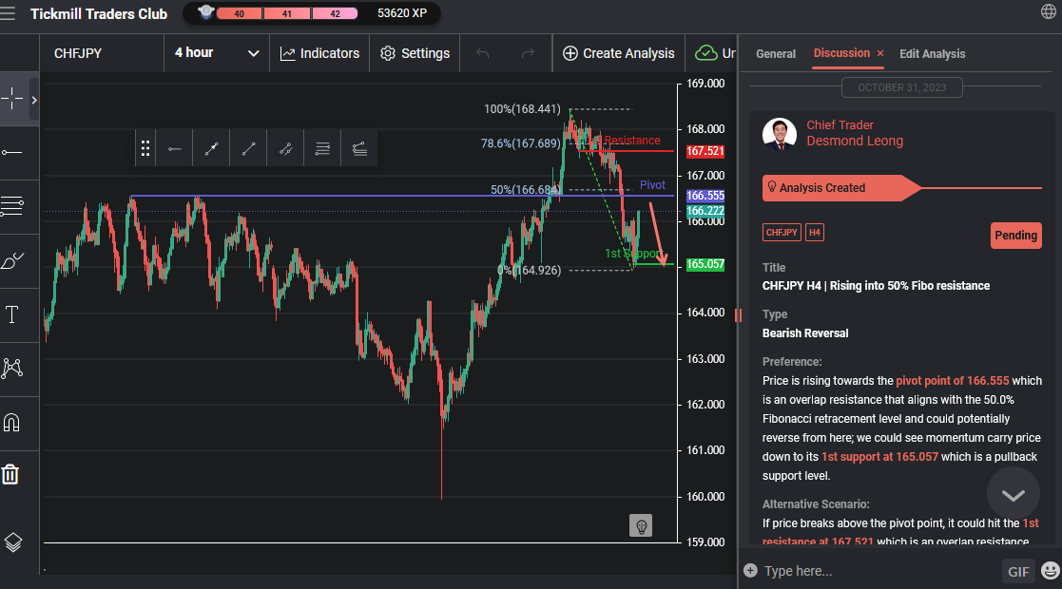Screen dimensions: 1062x589
Task: Click the '1st support at 165.057' link
Action: pos(879,456)
